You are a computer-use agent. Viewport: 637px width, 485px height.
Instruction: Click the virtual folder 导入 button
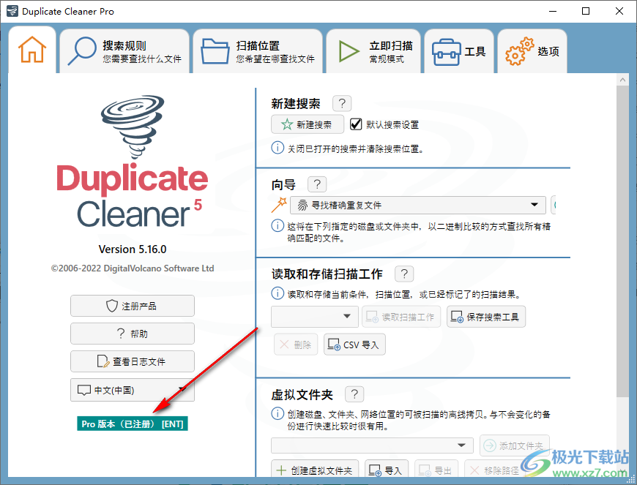pyautogui.click(x=386, y=470)
